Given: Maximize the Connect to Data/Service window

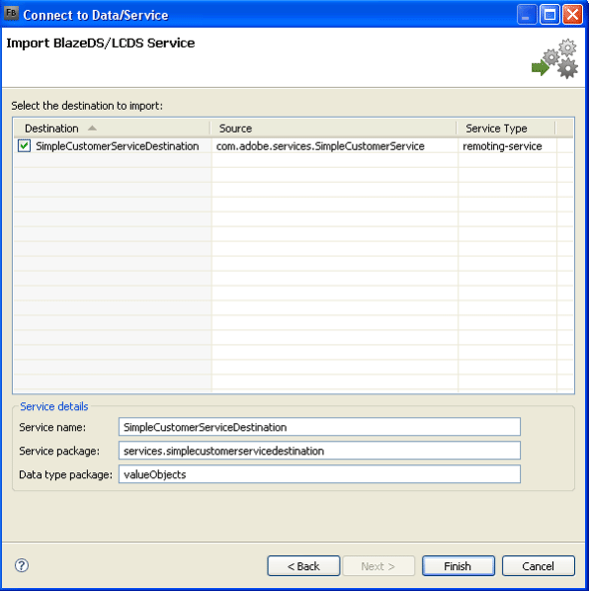Looking at the screenshot, I should click(549, 15).
